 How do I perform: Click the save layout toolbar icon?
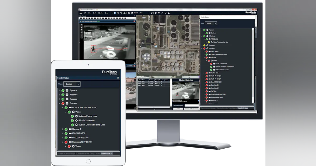coord(129,13)
